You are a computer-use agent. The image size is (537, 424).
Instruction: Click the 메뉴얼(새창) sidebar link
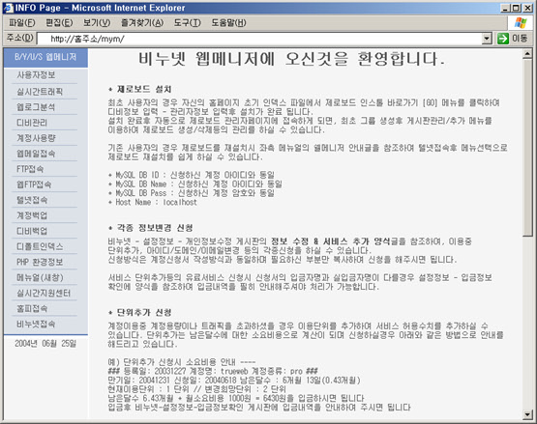40,277
